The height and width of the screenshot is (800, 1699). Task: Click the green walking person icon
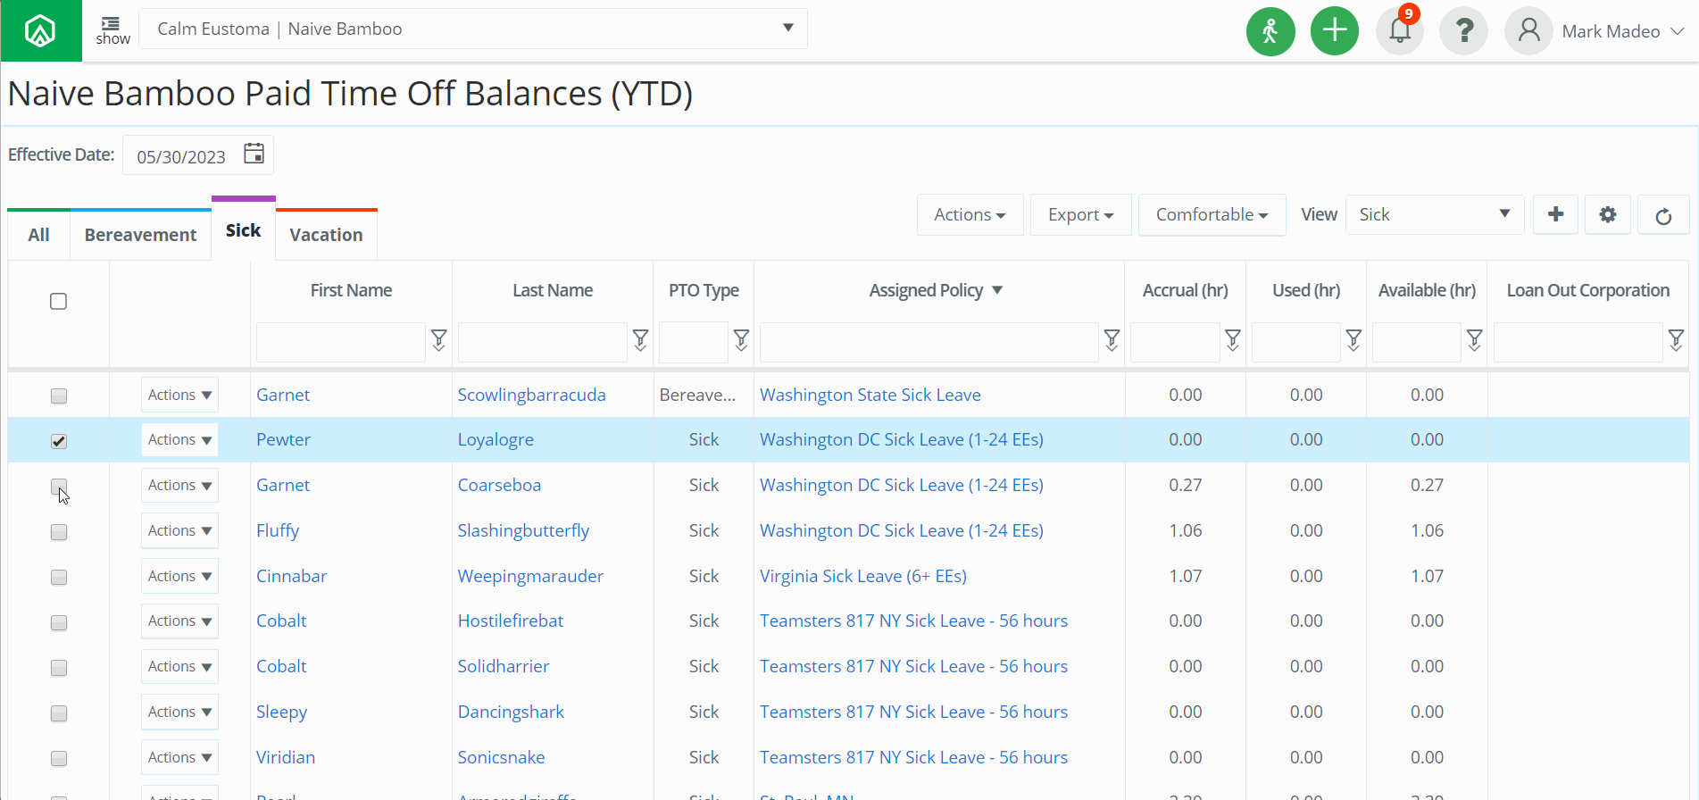pos(1270,31)
